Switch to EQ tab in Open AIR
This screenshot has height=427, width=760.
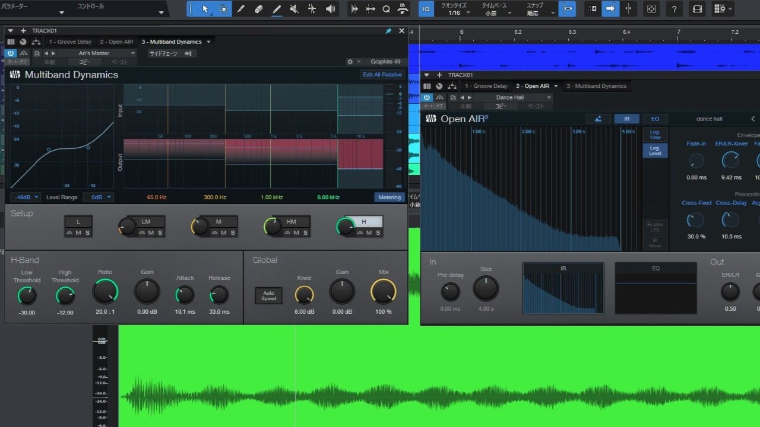tap(655, 119)
